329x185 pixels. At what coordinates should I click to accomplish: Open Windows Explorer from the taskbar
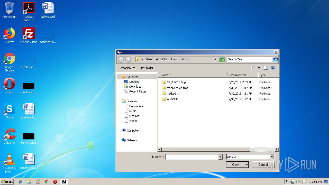(x=29, y=182)
